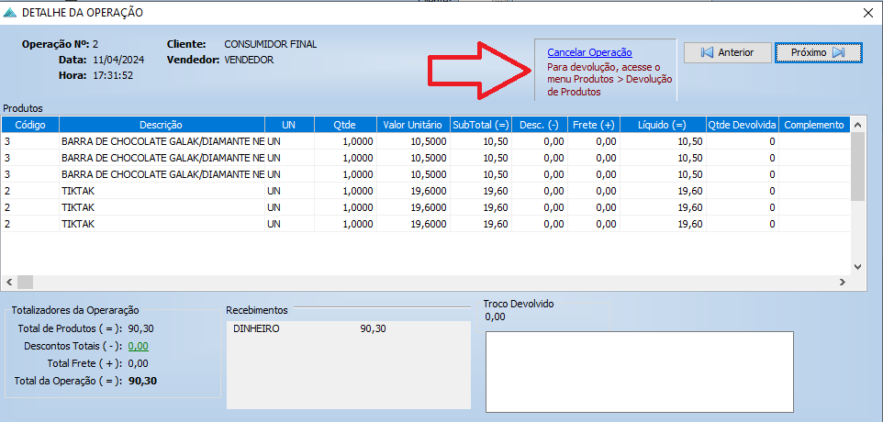The height and width of the screenshot is (422, 883).
Task: Go to previous operation with Anterior
Action: tap(727, 52)
